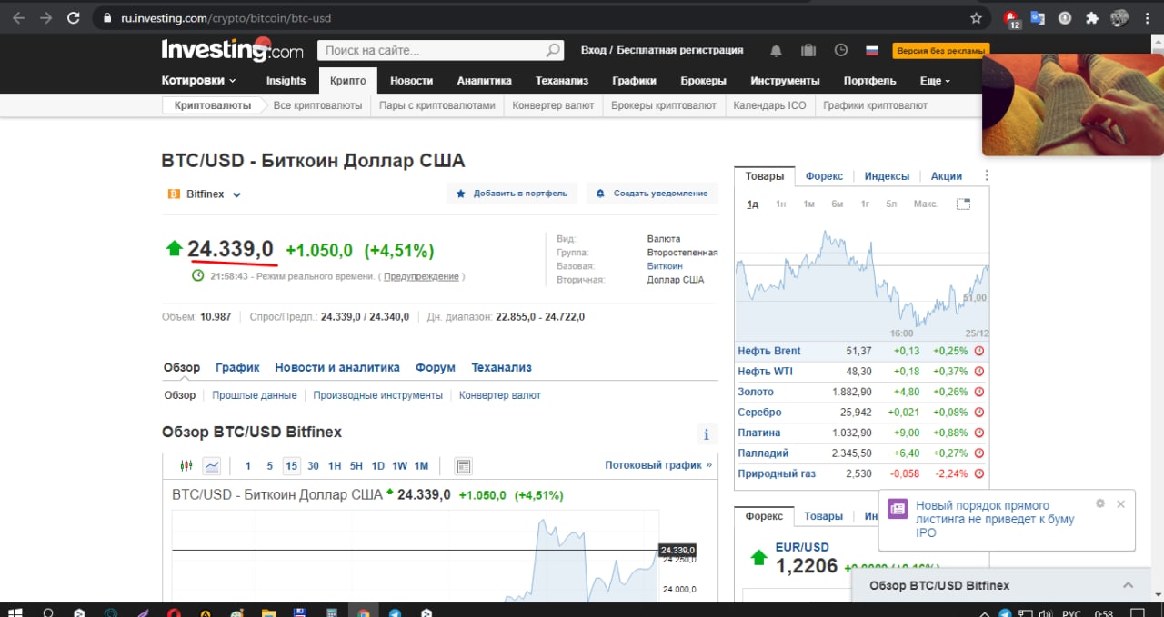1164x617 pixels.
Task: Select the 1W chart interval
Action: (x=399, y=466)
